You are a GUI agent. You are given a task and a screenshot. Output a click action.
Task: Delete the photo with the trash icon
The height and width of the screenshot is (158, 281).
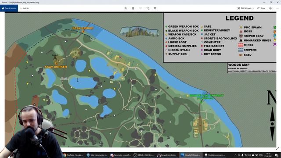[133, 8]
